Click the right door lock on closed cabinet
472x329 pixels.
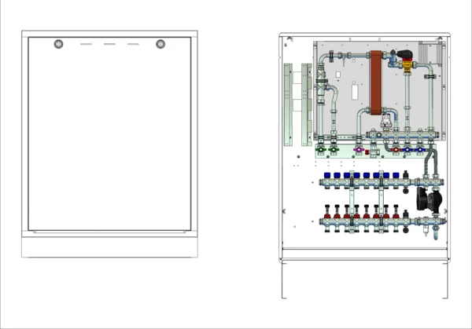pos(160,44)
